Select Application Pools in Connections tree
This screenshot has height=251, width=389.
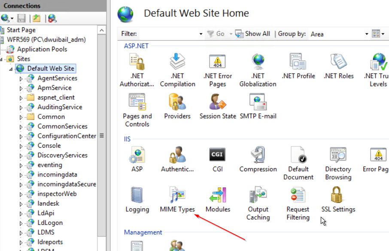(42, 49)
